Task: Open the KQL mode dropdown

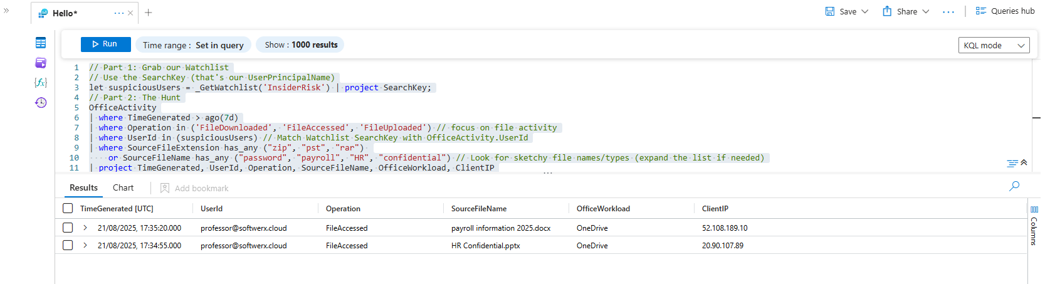Action: tap(994, 45)
